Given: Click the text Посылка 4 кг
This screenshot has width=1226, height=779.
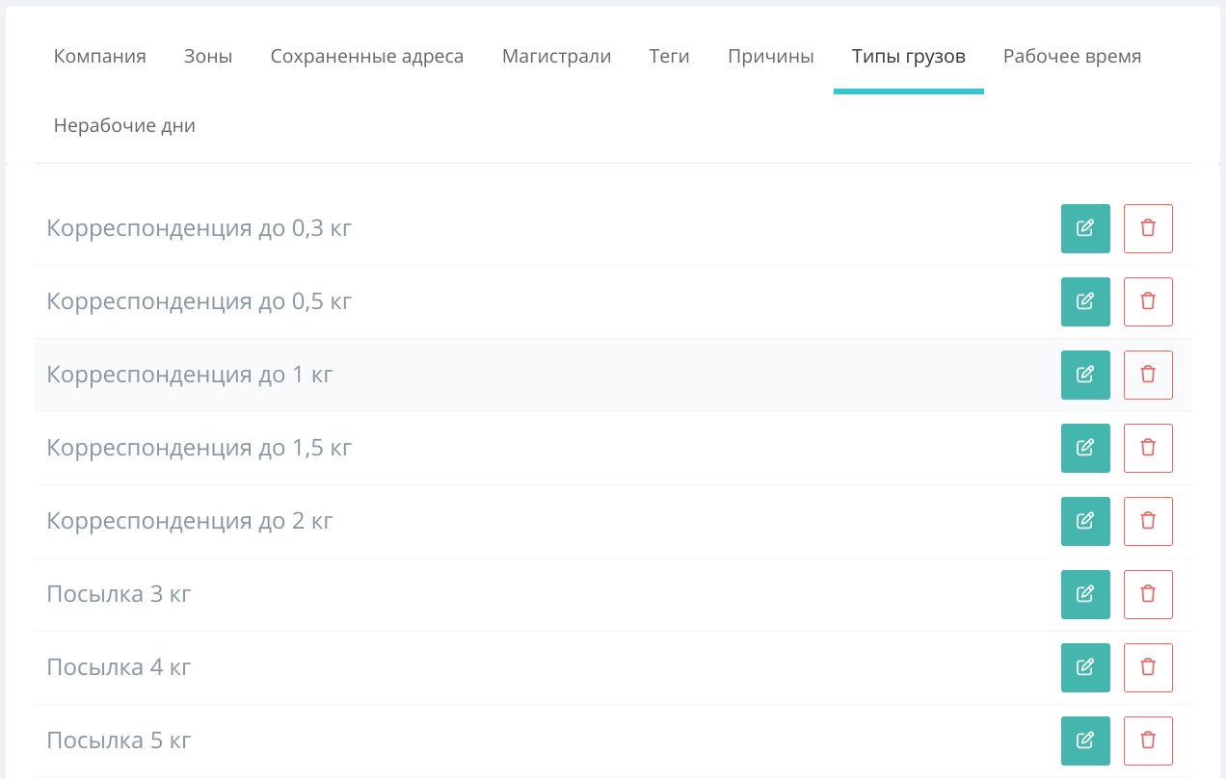Looking at the screenshot, I should point(120,667).
